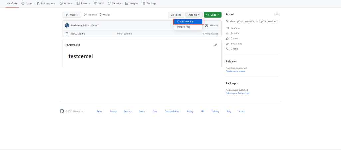This screenshot has width=341, height=150.
Task: Click the Readme book icon in About
Action: pyautogui.click(x=227, y=28)
